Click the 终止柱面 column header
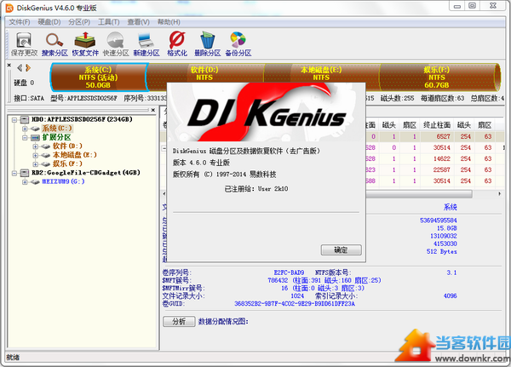The height and width of the screenshot is (367, 511). click(437, 125)
